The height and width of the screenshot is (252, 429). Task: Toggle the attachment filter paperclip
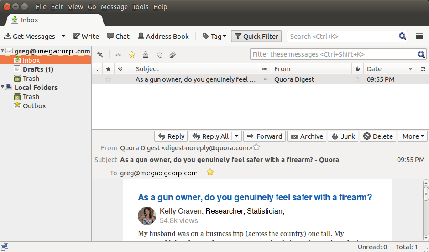(173, 54)
